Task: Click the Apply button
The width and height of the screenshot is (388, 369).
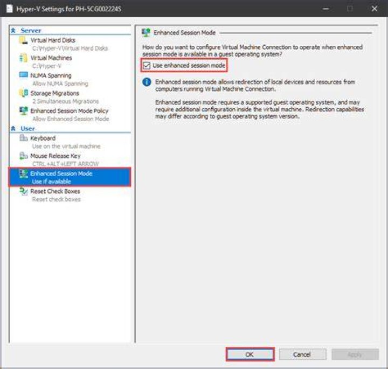Action: tap(355, 354)
